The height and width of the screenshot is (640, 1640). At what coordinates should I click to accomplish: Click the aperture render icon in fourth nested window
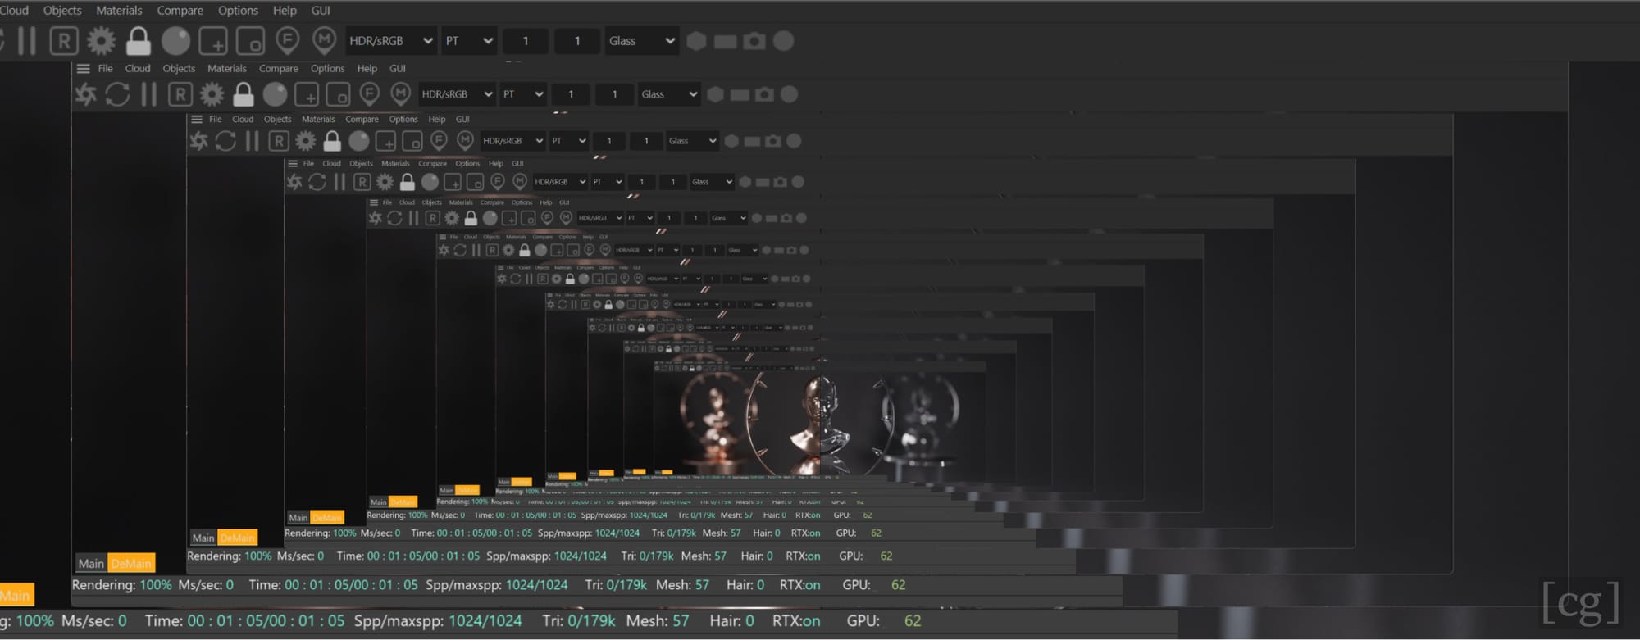[294, 182]
